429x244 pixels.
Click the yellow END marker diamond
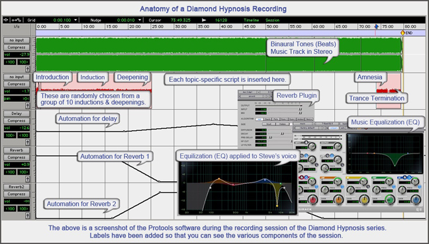[403, 33]
